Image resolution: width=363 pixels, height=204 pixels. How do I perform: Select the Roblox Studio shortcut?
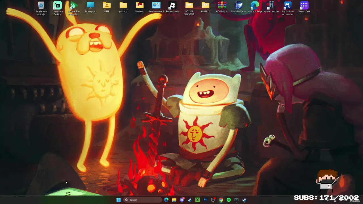pos(172,7)
